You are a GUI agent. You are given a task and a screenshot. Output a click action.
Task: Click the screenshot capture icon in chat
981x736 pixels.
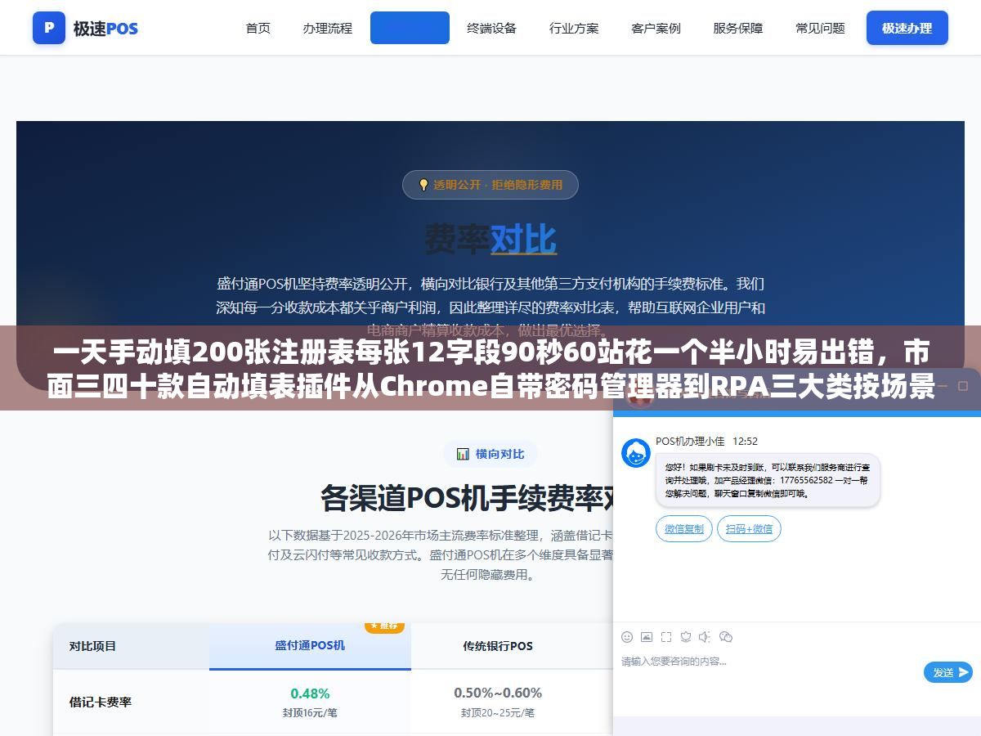click(666, 637)
